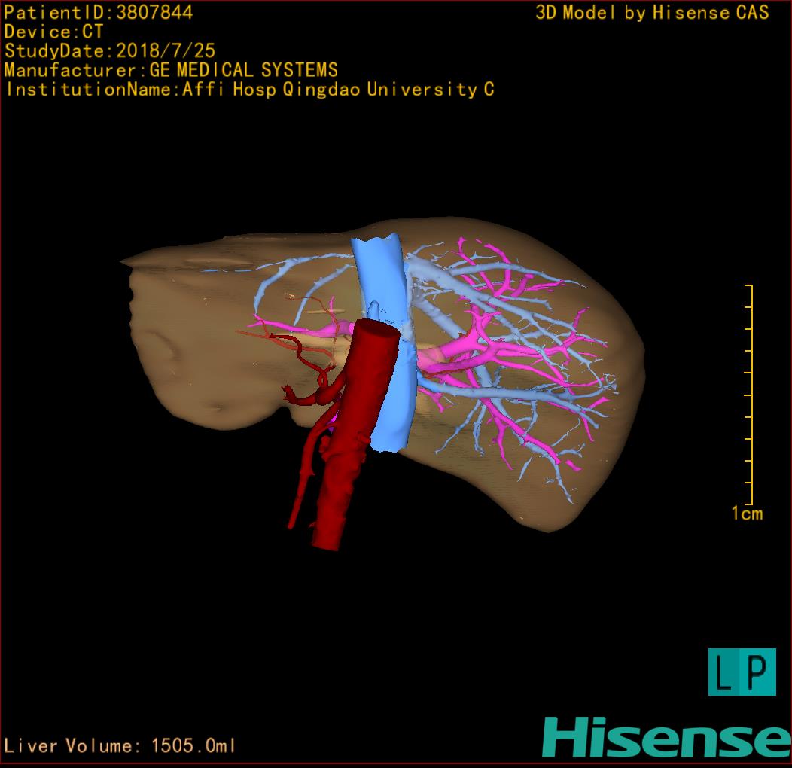Click the letter L in orientation indicator
The height and width of the screenshot is (768, 792).
[x=725, y=672]
